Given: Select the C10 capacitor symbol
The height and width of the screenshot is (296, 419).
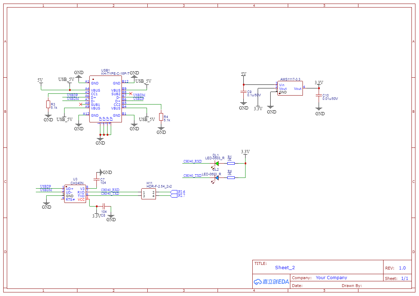Looking at the screenshot, I should (319, 95).
